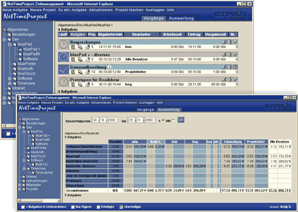Viewport: 298px width, 212px height.
Task: Tick the Erledigte checkbox
Action: coord(98,207)
